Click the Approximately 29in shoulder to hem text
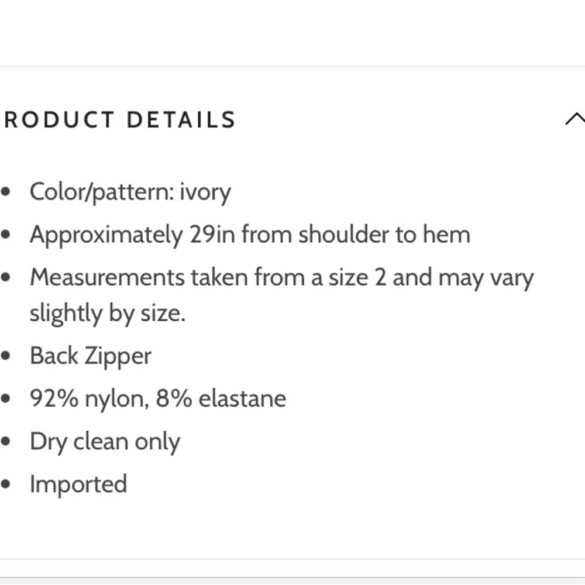The height and width of the screenshot is (585, 585). 250,235
